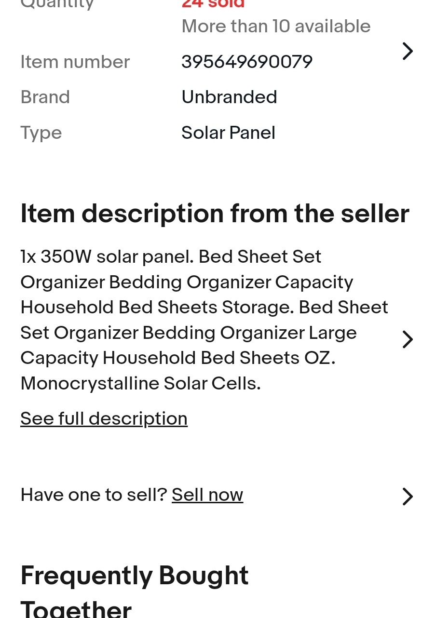Click the Sell now link

point(207,495)
